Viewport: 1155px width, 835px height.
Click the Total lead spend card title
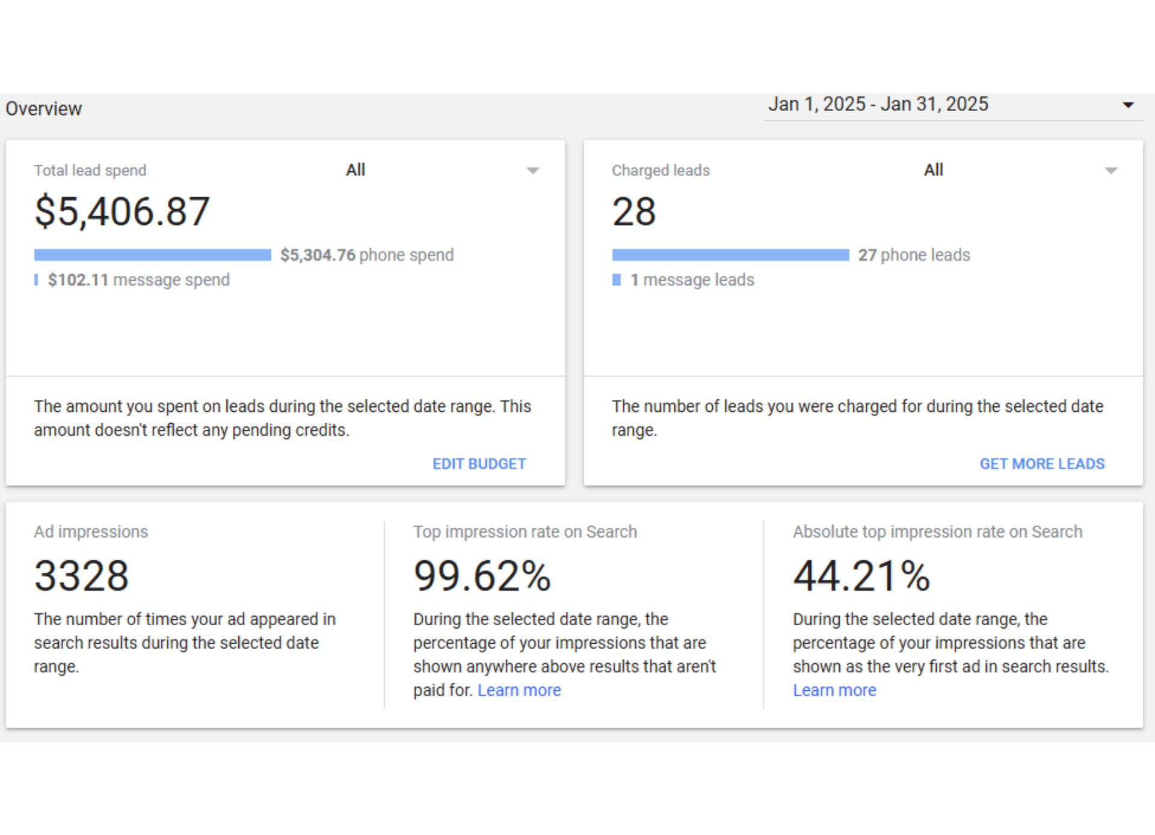(90, 170)
